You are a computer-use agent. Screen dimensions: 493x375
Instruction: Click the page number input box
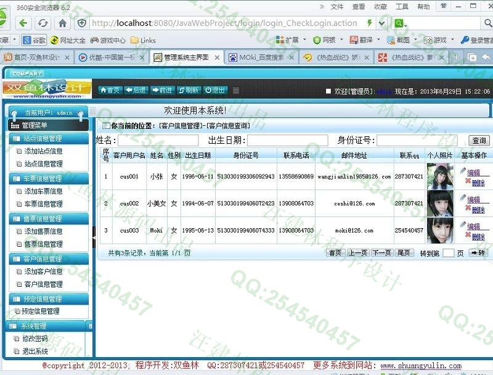(x=448, y=253)
